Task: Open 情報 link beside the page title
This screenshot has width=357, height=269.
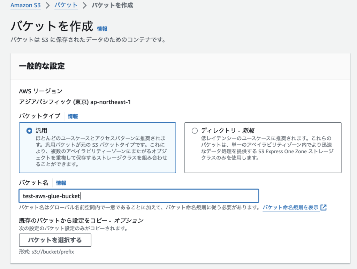Action: click(102, 29)
